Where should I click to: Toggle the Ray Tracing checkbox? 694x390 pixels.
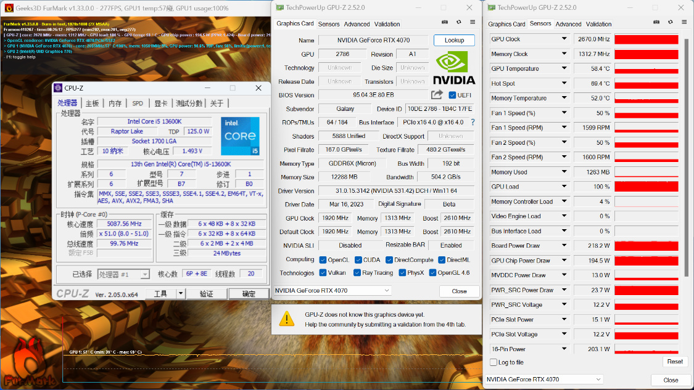point(357,273)
